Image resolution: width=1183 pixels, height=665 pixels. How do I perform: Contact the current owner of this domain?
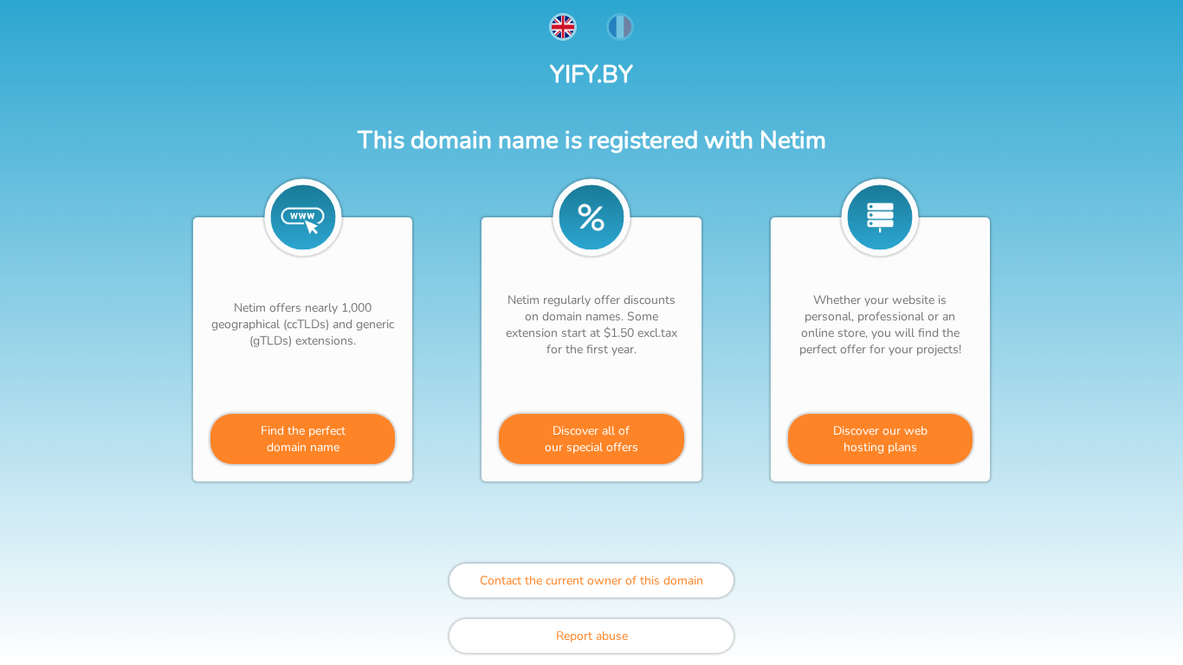(591, 581)
